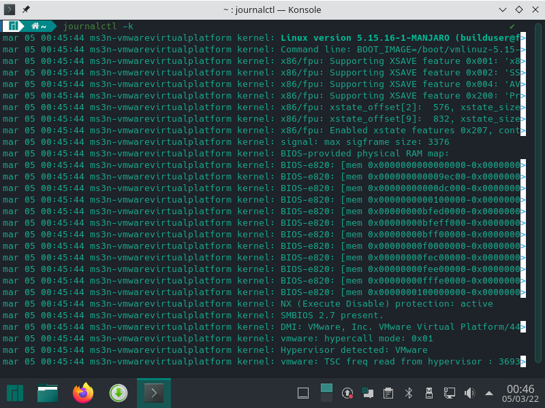This screenshot has width=545, height=408.
Task: Maximize the Konsole window
Action: click(519, 10)
